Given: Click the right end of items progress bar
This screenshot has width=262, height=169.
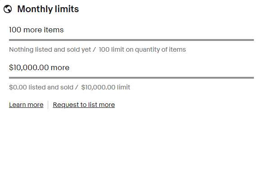Looking at the screenshot, I should click(253, 40).
